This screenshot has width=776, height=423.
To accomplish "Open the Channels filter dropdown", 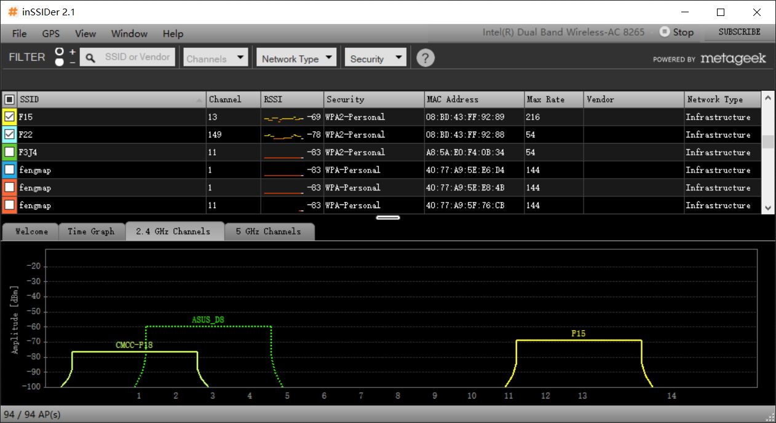I will tap(216, 58).
